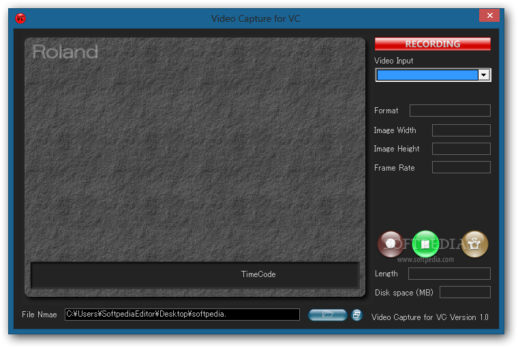This screenshot has width=518, height=348.
Task: Click the TimeCode display bar
Action: (195, 275)
